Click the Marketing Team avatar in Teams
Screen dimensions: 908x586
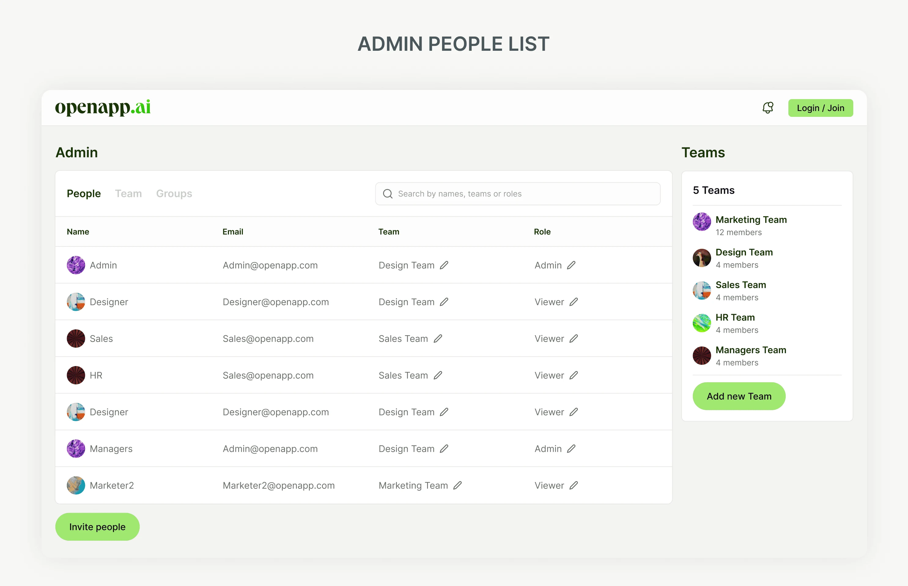(x=702, y=222)
